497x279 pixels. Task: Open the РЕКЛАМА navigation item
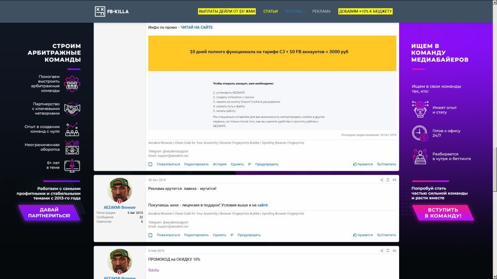pos(321,11)
